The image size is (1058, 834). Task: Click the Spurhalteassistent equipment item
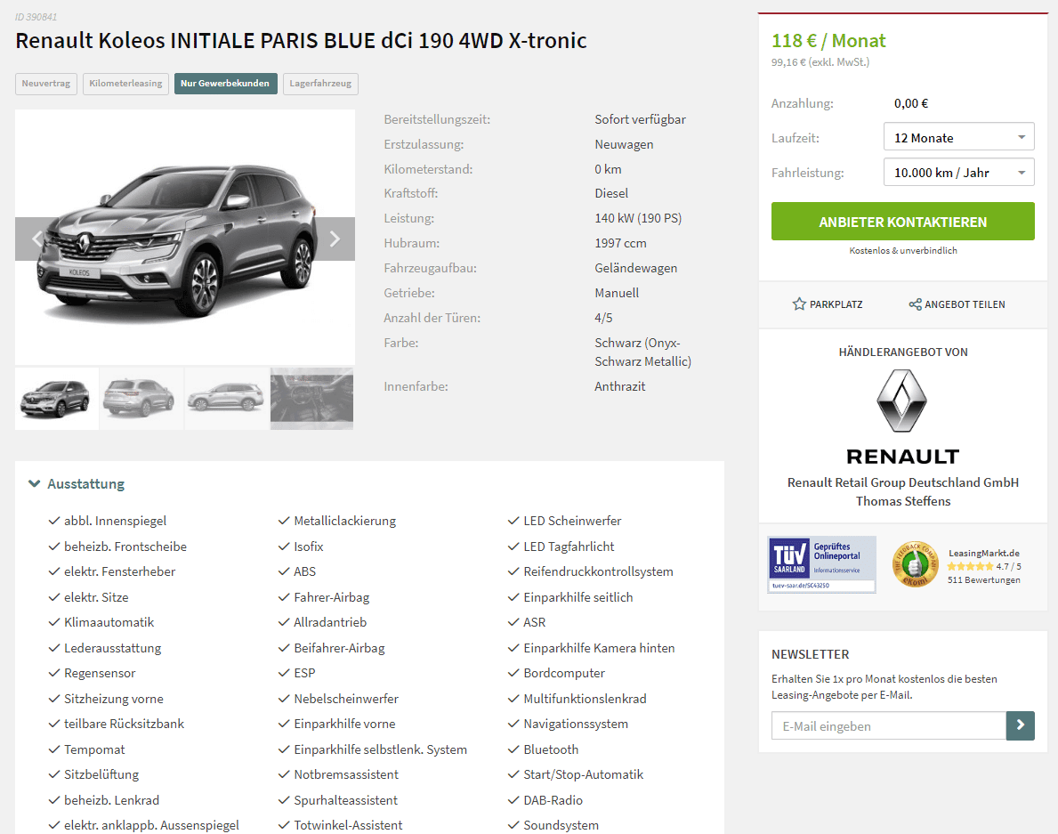click(345, 800)
